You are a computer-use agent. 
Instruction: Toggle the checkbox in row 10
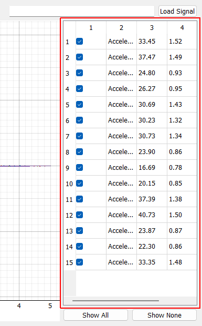[x=79, y=184]
